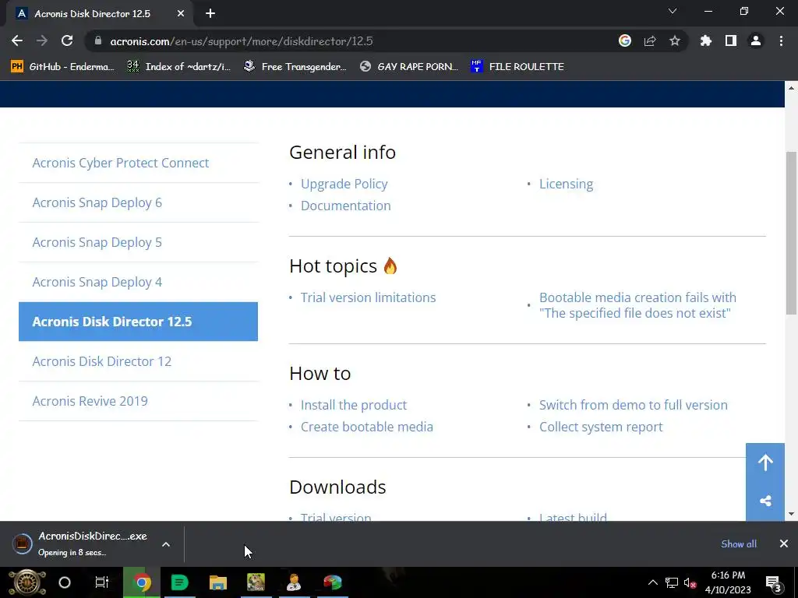
Task: Open the tab search dropdown arrow
Action: click(x=673, y=11)
